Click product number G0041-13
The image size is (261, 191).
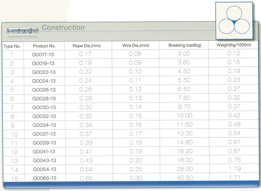point(44,151)
